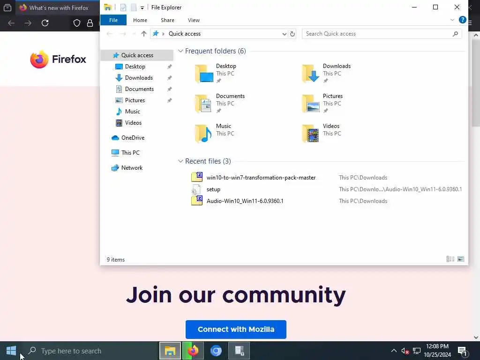Unpin Desktop using its pin icon in sidebar

169,67
